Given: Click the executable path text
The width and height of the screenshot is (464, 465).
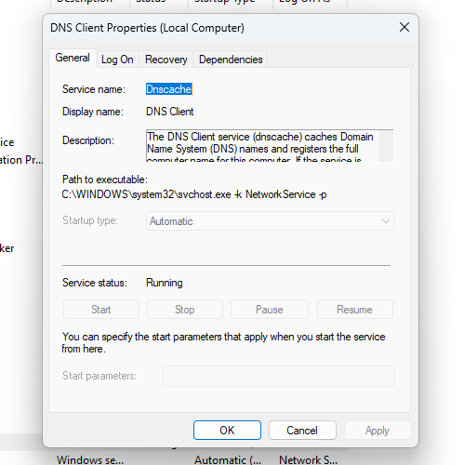Looking at the screenshot, I should click(194, 194).
